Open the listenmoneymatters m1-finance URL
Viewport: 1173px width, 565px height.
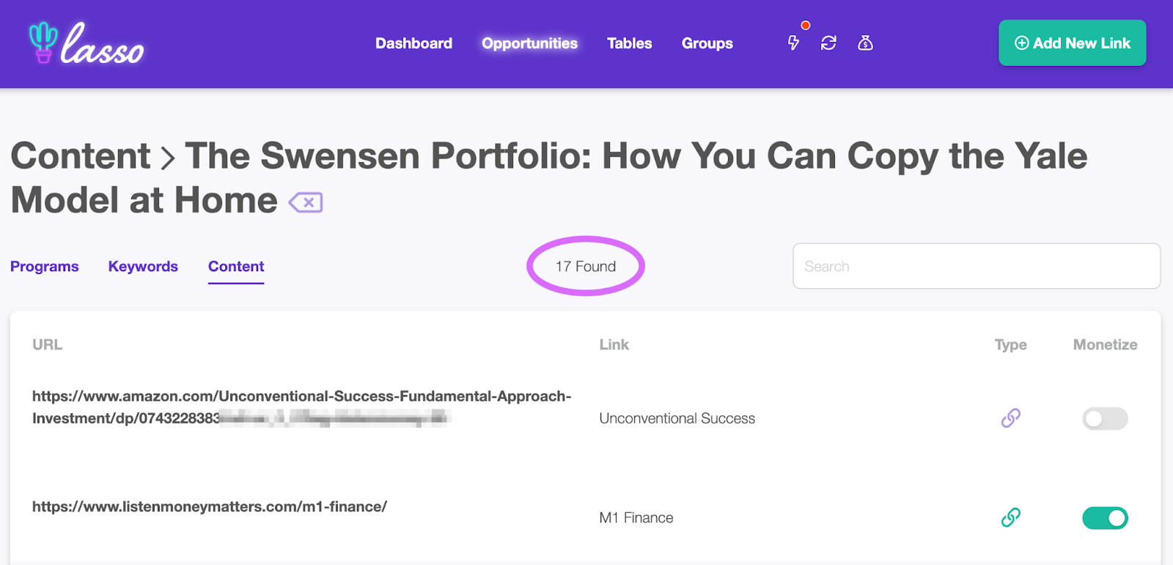[210, 506]
